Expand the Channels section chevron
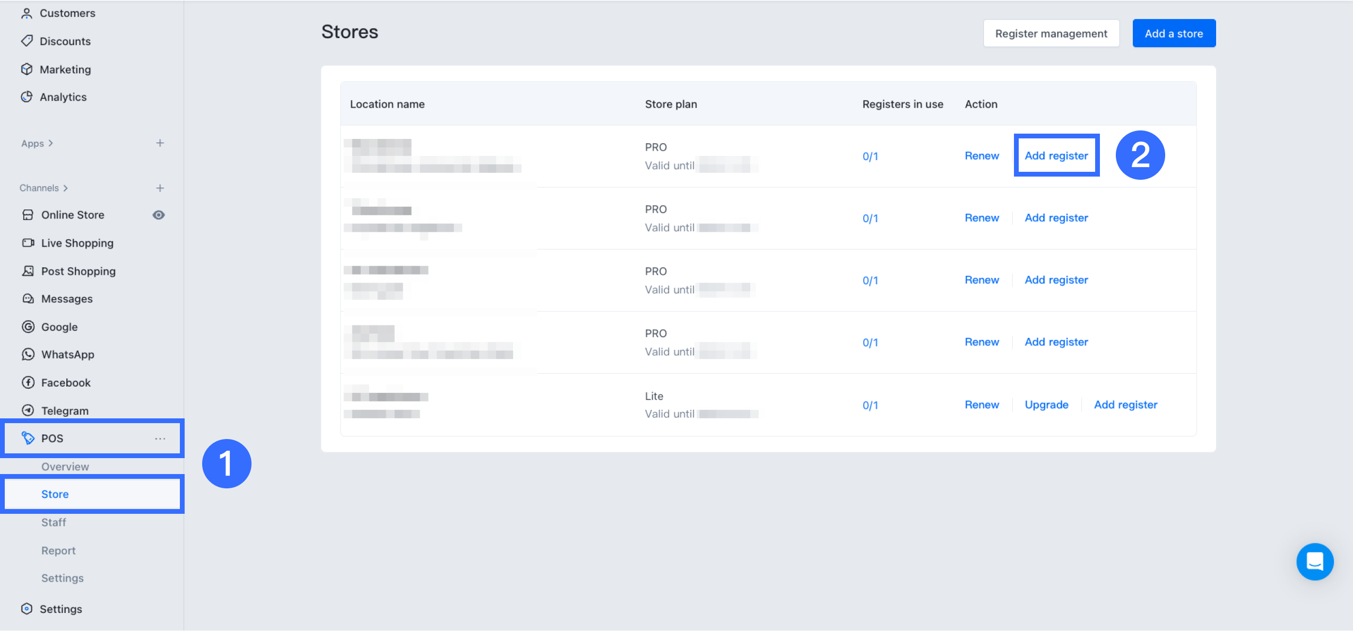The height and width of the screenshot is (631, 1353). pyautogui.click(x=66, y=188)
